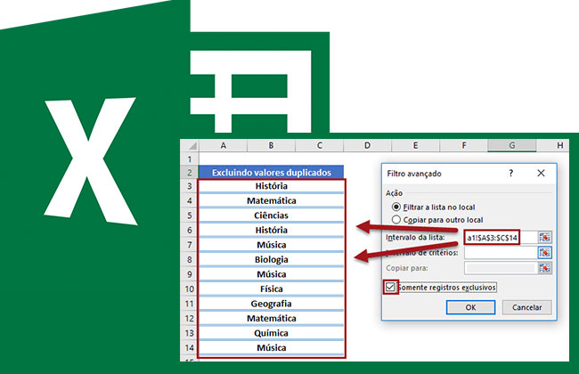The width and height of the screenshot is (579, 374).
Task: Select row 14 header
Action: [x=190, y=348]
